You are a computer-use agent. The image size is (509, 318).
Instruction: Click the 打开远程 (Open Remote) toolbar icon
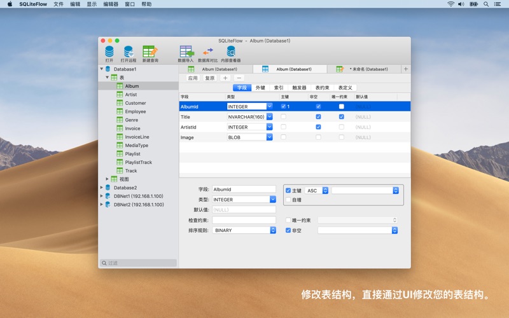129,52
